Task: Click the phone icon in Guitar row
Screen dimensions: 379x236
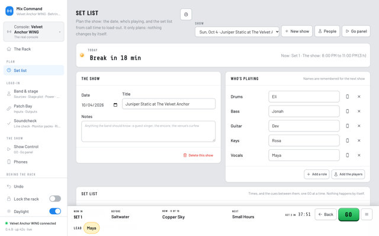Action: (x=348, y=126)
